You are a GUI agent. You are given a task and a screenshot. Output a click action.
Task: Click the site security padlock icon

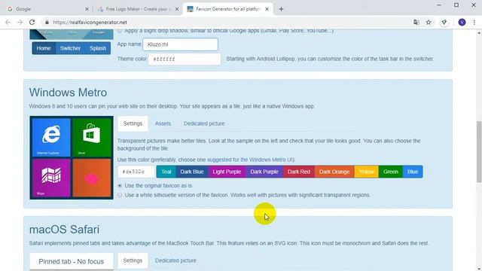(x=47, y=22)
